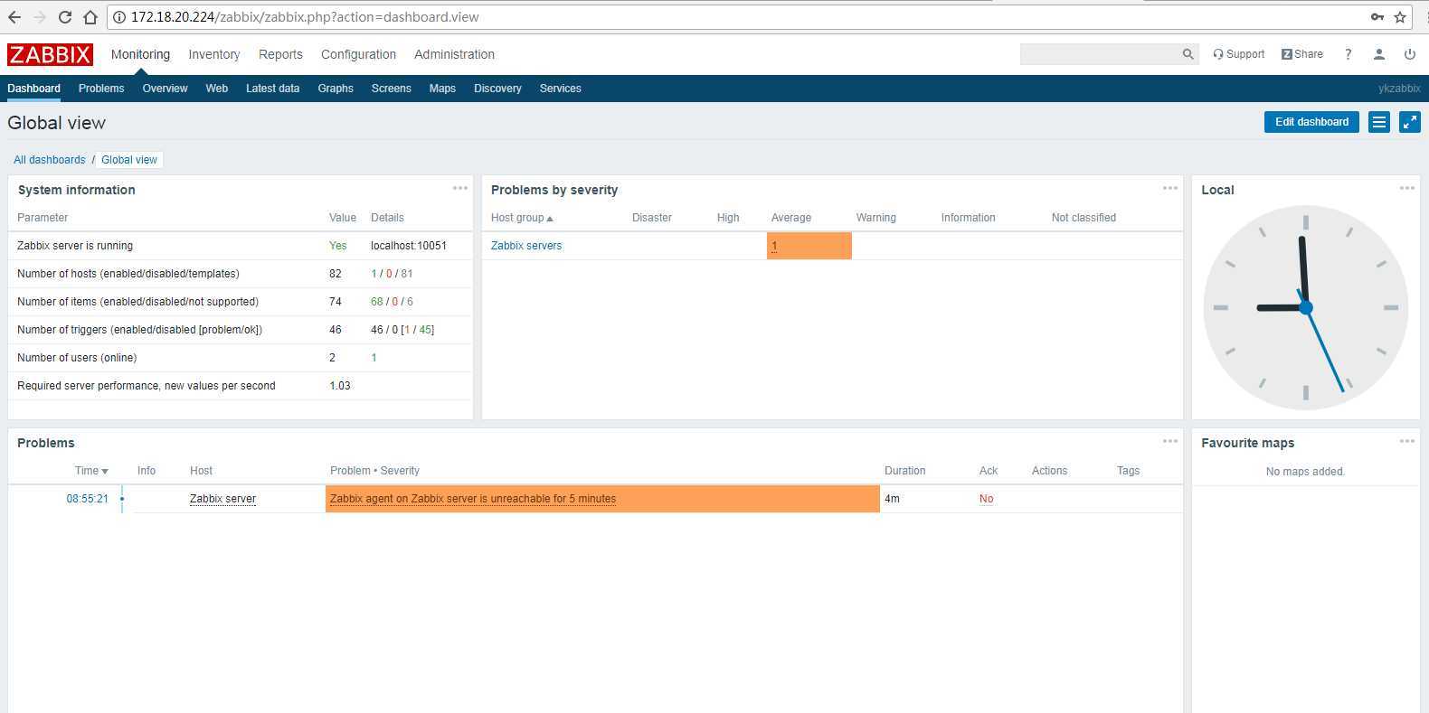Reload the page with the browser refresh icon

coord(65,17)
